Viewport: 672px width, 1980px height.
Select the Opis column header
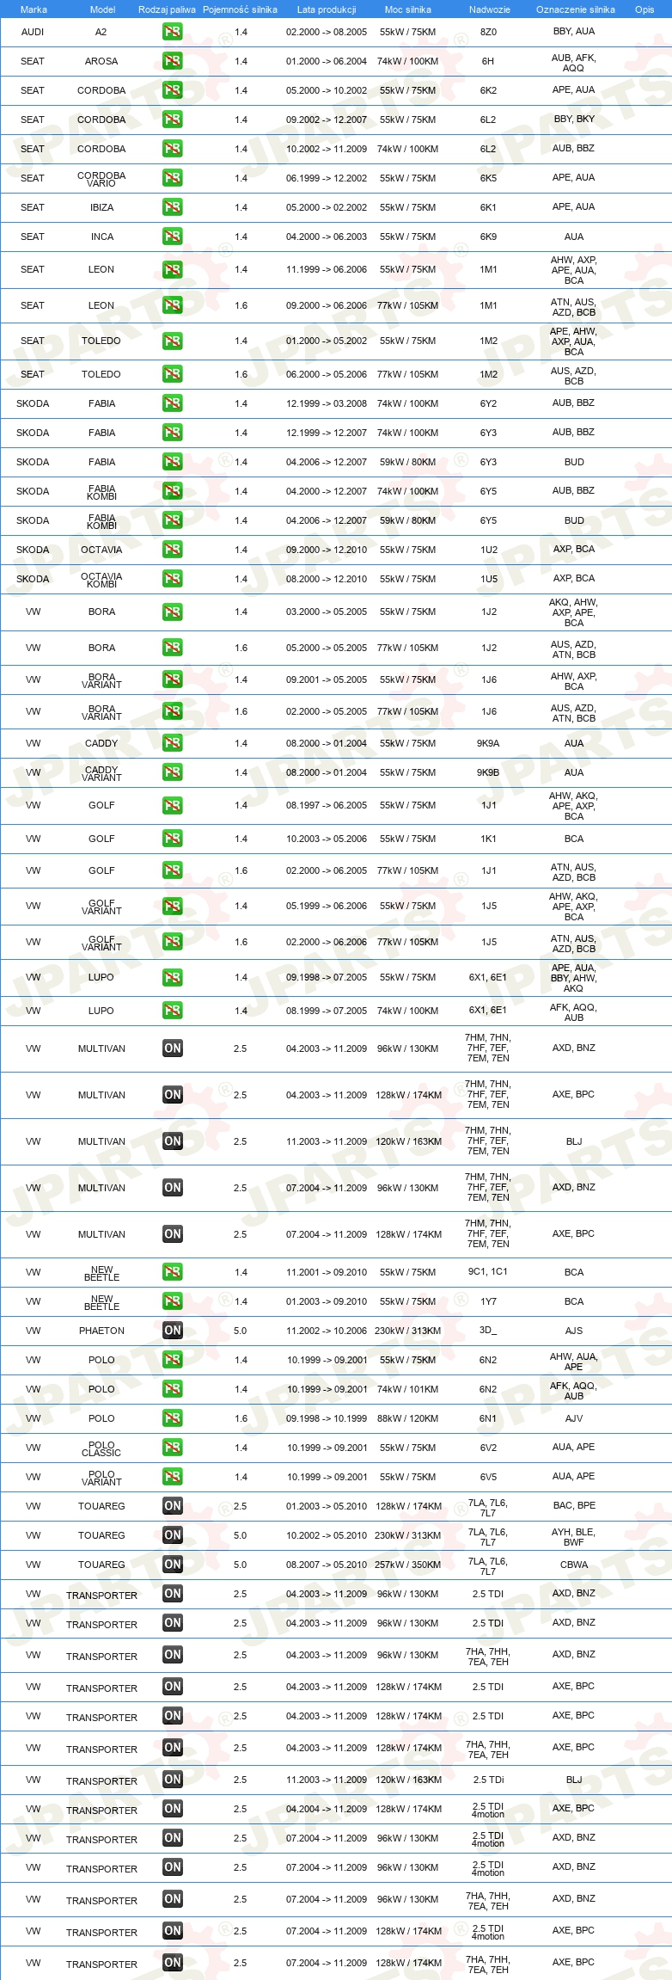click(x=645, y=9)
